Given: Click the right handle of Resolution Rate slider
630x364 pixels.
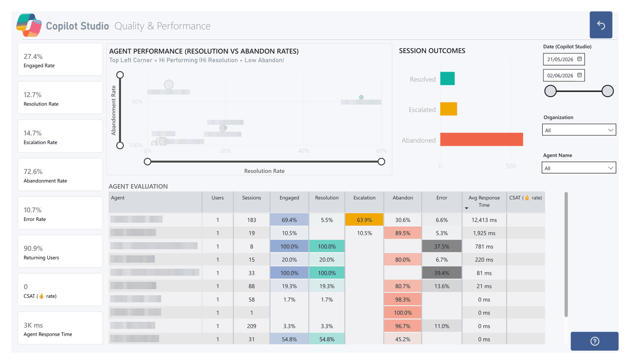Looking at the screenshot, I should (382, 162).
